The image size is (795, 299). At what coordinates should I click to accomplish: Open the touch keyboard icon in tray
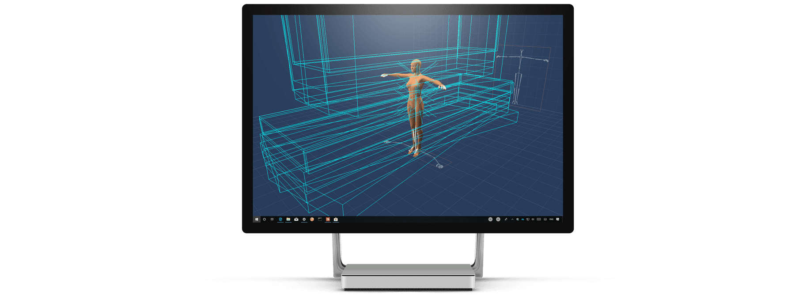[539, 219]
